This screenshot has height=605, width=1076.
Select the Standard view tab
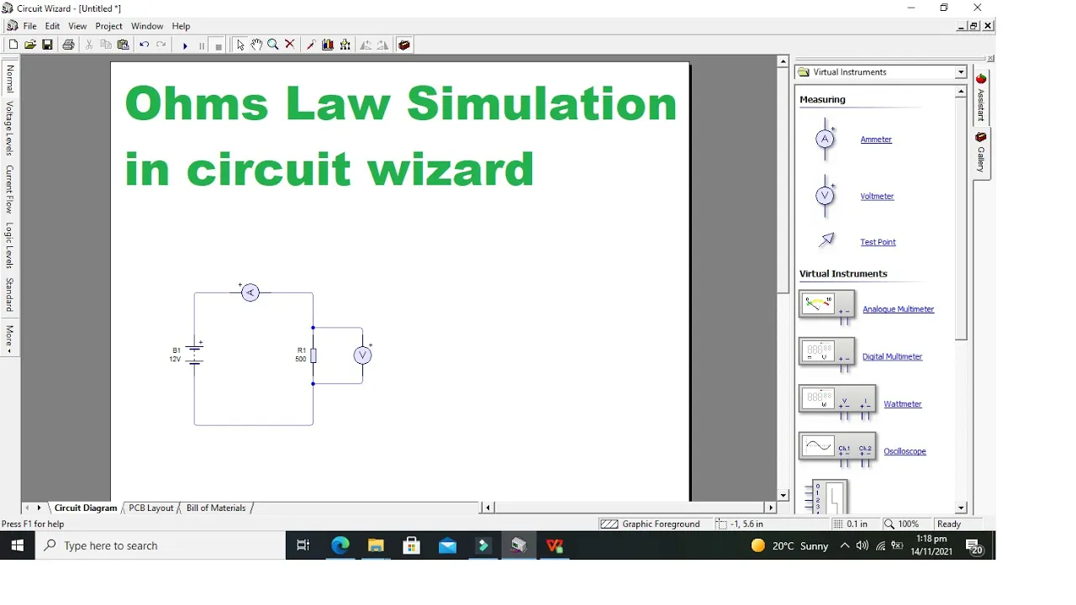[10, 294]
